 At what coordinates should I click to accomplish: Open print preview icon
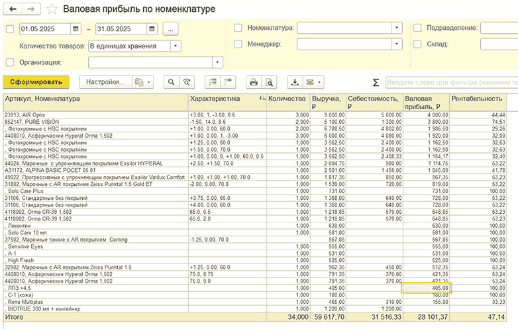269,82
